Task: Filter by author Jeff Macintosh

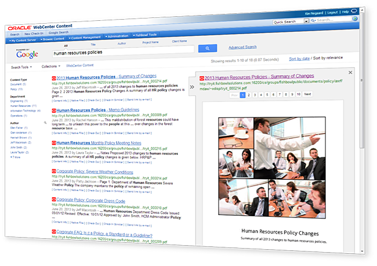Action: coord(21,142)
